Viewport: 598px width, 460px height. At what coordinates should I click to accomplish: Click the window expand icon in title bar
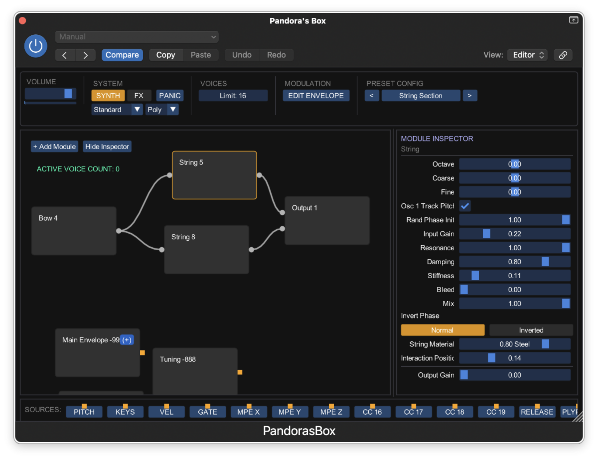[574, 20]
